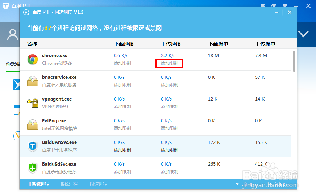This screenshot has width=316, height=196.
Task: Click the chrome.exe Chrome browser icon
Action: click(x=33, y=60)
